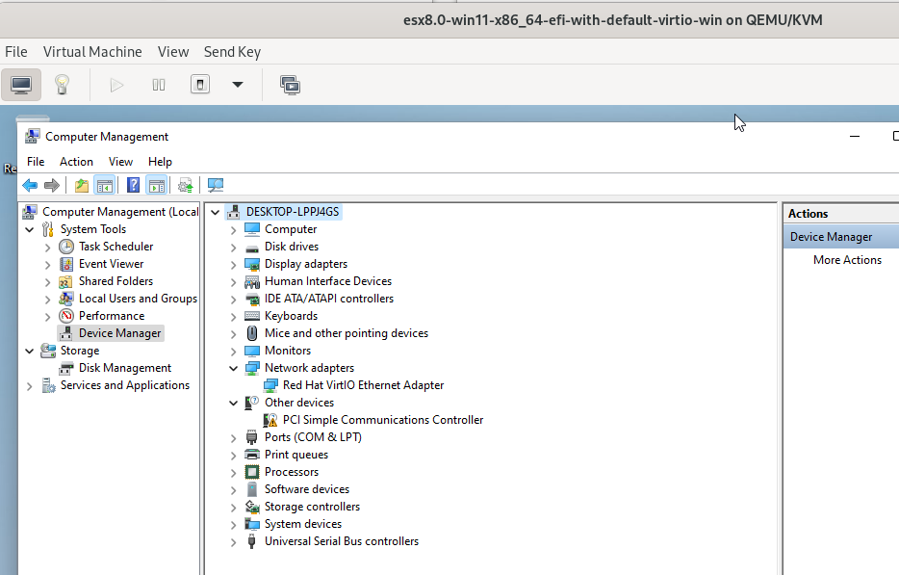Click More Actions in Actions pane

847,260
